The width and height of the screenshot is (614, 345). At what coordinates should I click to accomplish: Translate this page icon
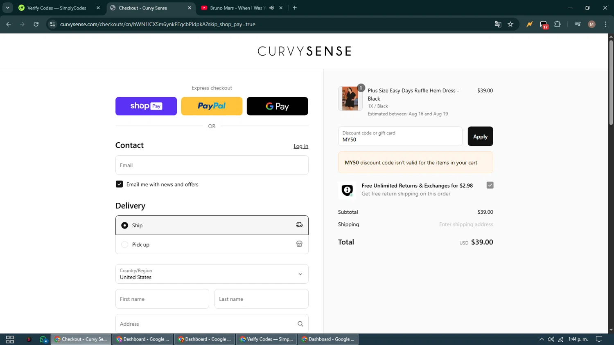coord(498,24)
